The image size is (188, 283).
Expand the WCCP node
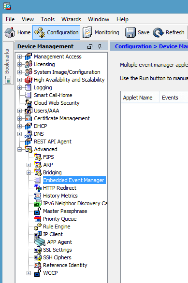point(29,273)
